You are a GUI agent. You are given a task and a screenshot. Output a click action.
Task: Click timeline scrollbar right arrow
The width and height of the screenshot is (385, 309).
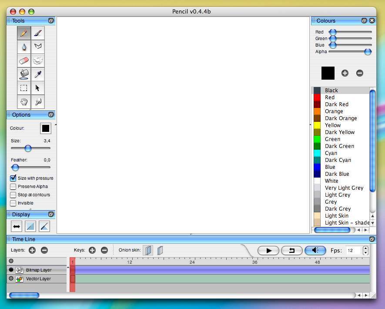pyautogui.click(x=366, y=295)
